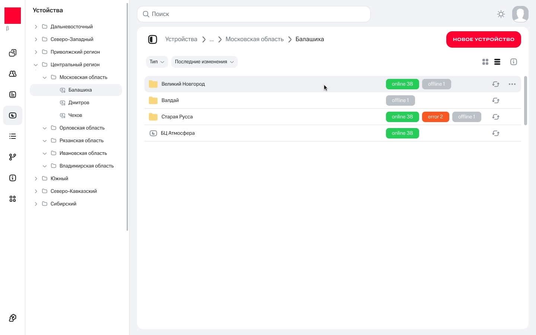This screenshot has width=536, height=335.
Task: Open the three-dots menu for Великий Новгород
Action: [512, 84]
